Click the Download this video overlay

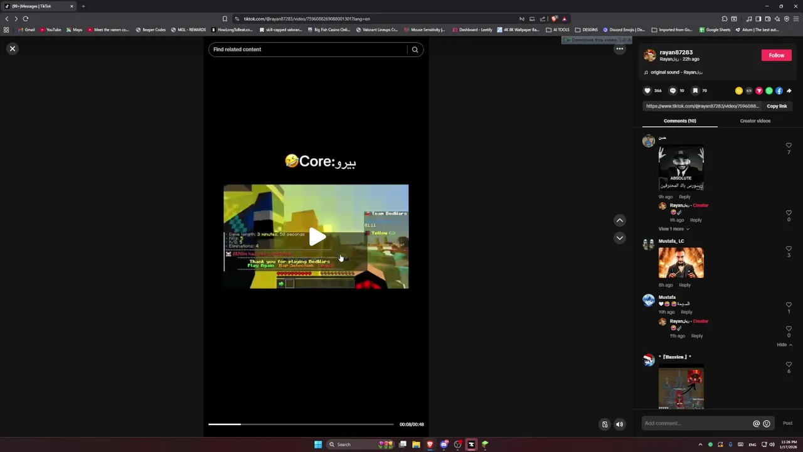(x=593, y=40)
